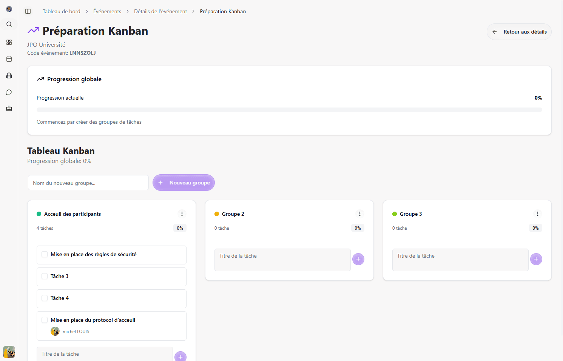Focus the 'Nom du nouveau groupe' field
Viewport: 563px width, 361px height.
[x=88, y=183]
